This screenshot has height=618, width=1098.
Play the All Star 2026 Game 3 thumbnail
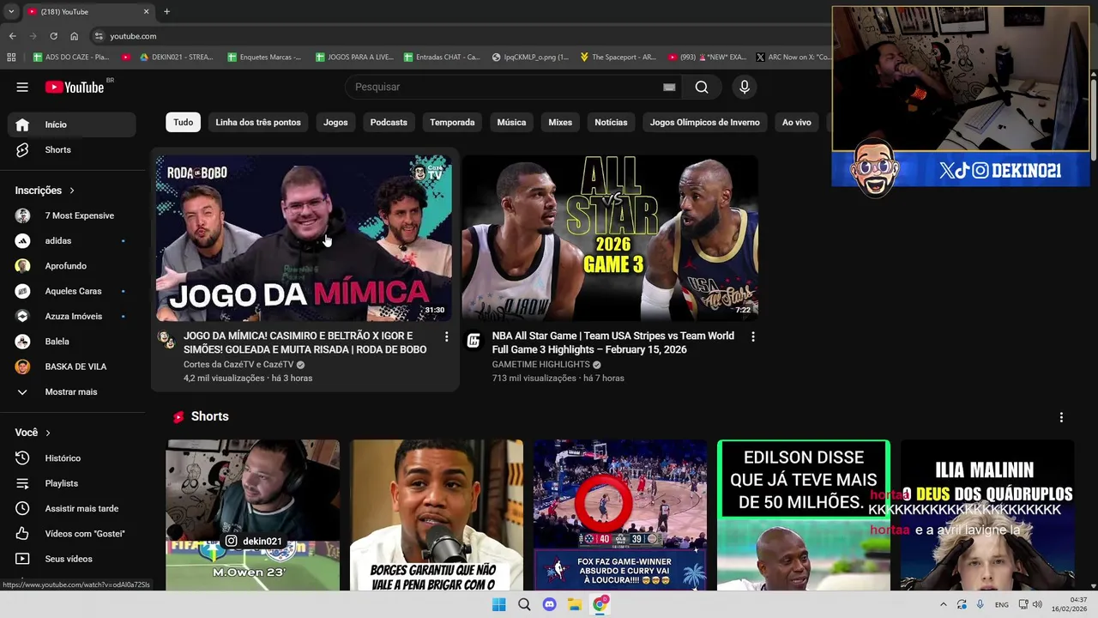click(610, 238)
